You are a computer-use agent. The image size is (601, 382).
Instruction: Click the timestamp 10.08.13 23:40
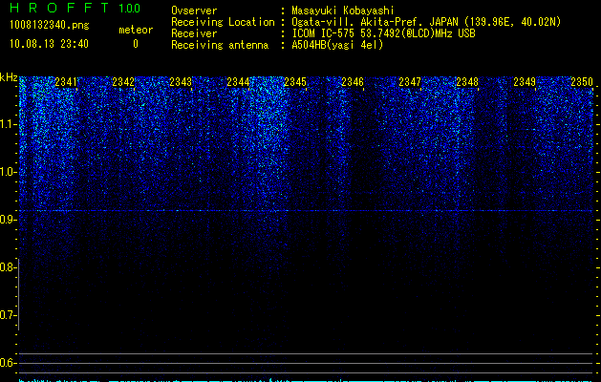click(49, 44)
